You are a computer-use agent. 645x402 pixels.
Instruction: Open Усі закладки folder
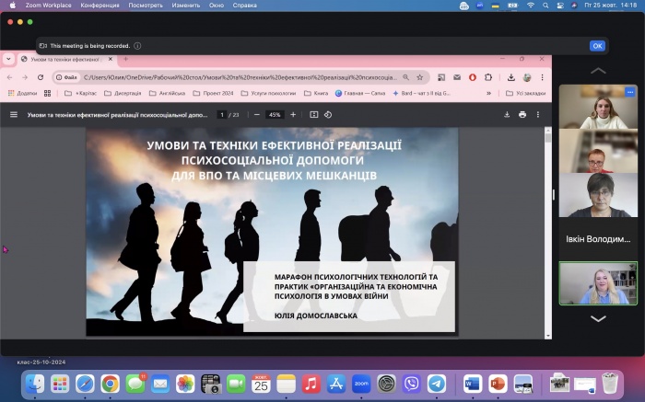(x=526, y=93)
